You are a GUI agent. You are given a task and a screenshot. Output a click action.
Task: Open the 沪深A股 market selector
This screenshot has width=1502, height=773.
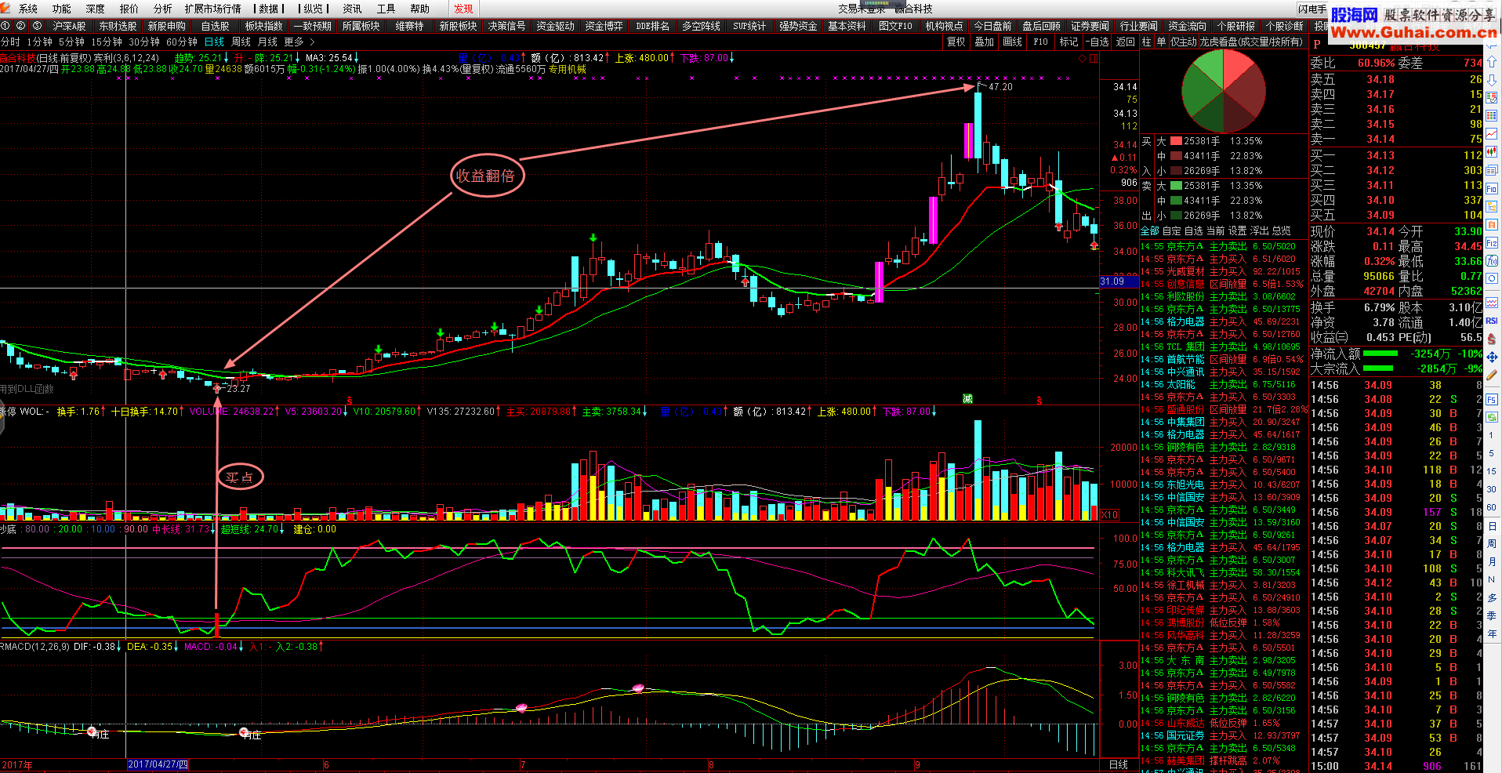69,26
